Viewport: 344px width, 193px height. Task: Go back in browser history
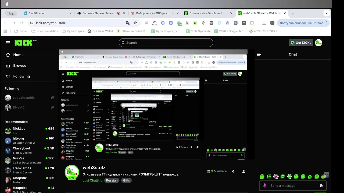coord(6,23)
